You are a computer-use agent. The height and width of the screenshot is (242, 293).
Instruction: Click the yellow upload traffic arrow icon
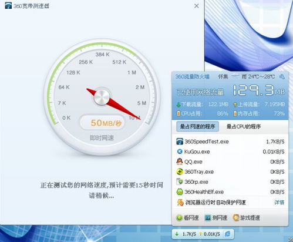coord(235,105)
